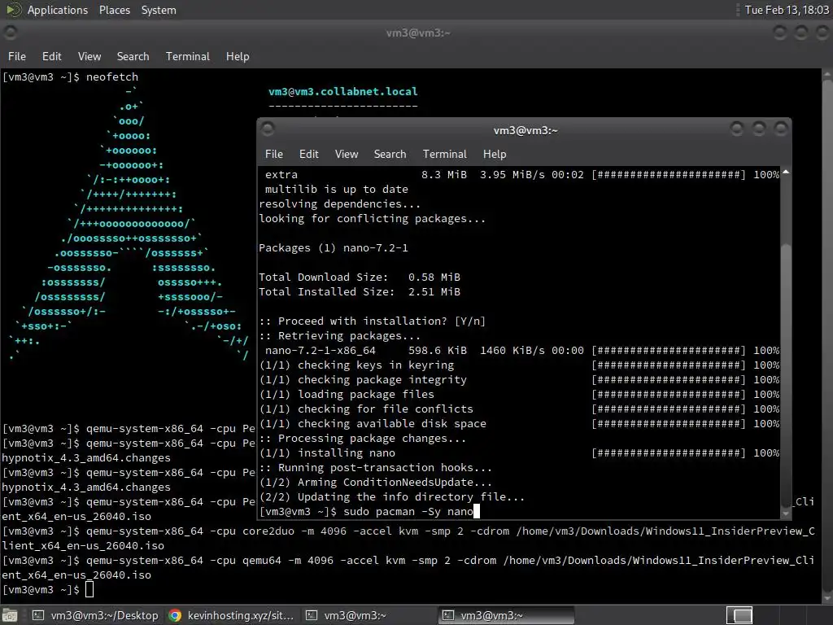Open the Places menu in top panel

(114, 10)
